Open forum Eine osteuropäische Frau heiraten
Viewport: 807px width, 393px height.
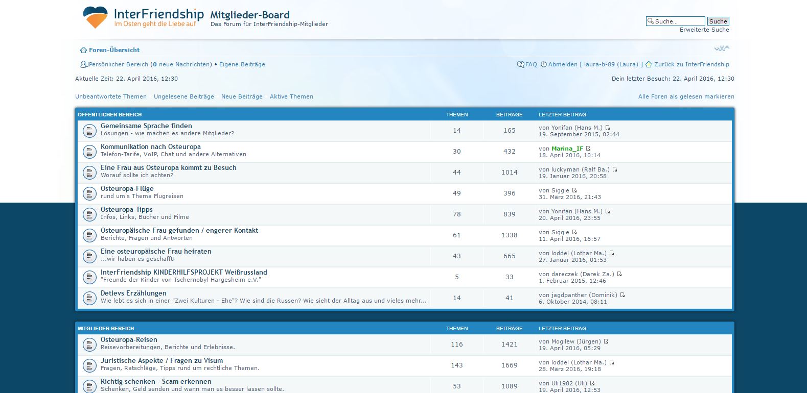coord(156,251)
